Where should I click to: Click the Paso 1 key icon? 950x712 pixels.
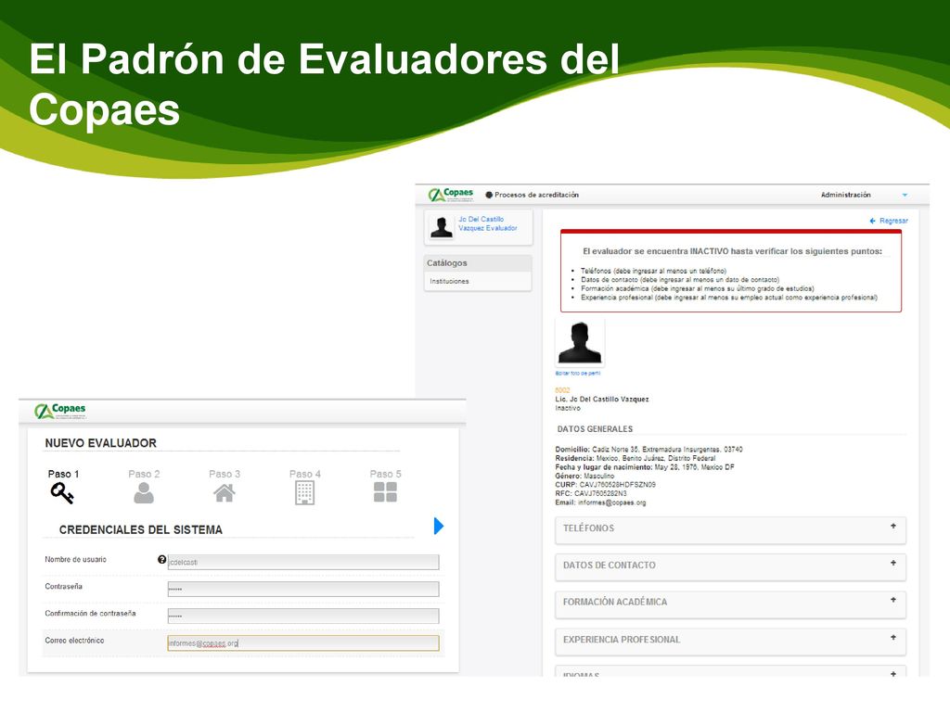pos(62,493)
